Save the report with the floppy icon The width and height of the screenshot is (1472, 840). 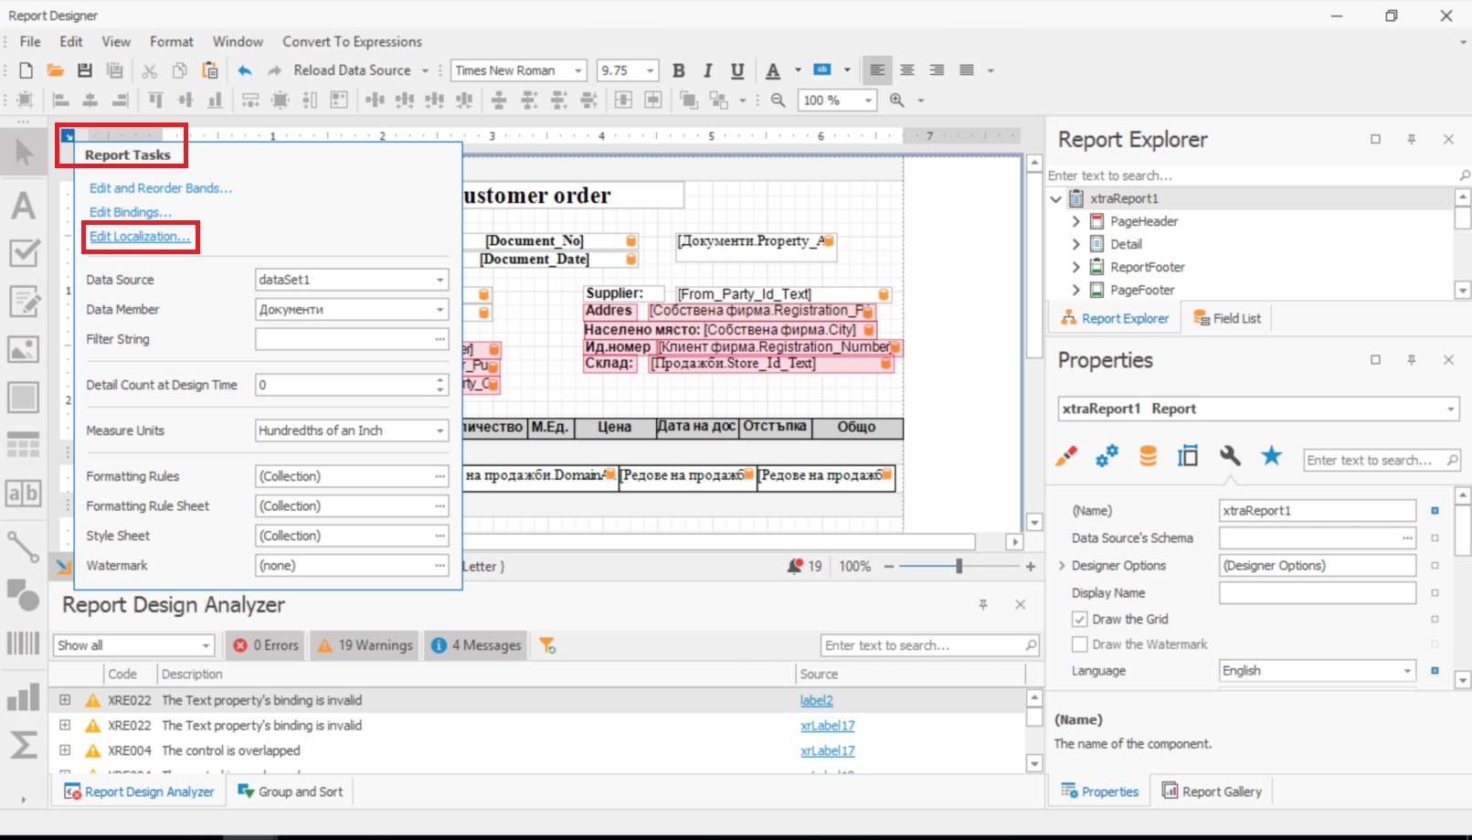tap(85, 70)
